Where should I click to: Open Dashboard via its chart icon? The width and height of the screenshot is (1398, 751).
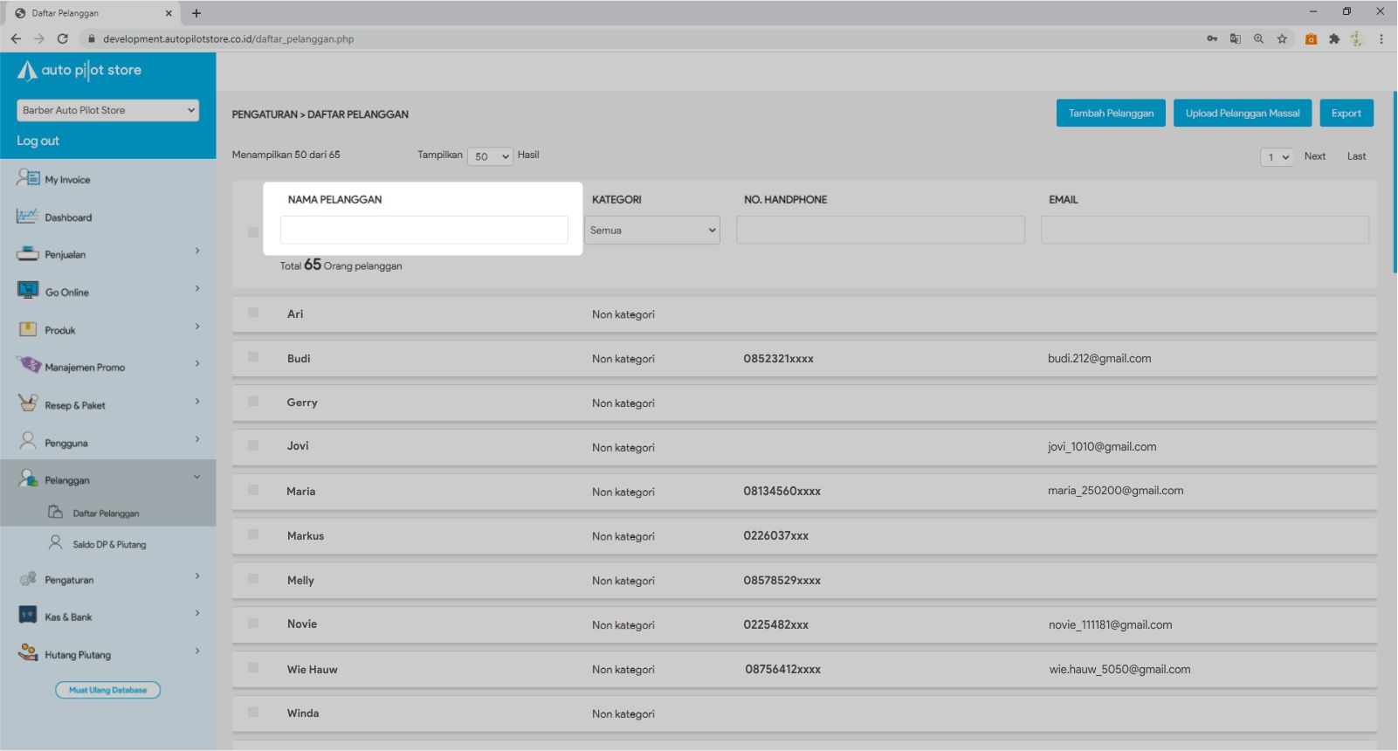pyautogui.click(x=28, y=217)
